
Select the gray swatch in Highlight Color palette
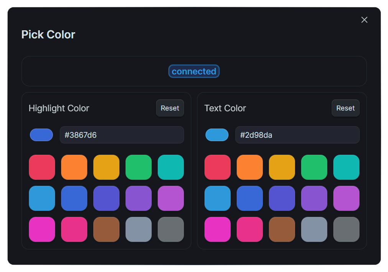[171, 229]
